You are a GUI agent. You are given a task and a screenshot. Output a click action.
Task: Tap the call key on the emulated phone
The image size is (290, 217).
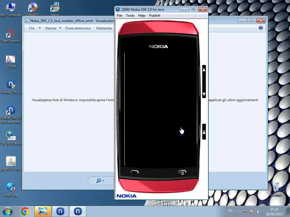(135, 172)
